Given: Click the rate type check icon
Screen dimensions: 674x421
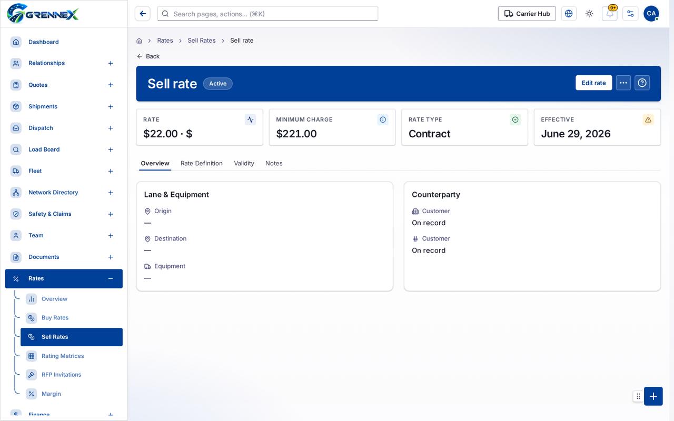Looking at the screenshot, I should click(x=516, y=119).
